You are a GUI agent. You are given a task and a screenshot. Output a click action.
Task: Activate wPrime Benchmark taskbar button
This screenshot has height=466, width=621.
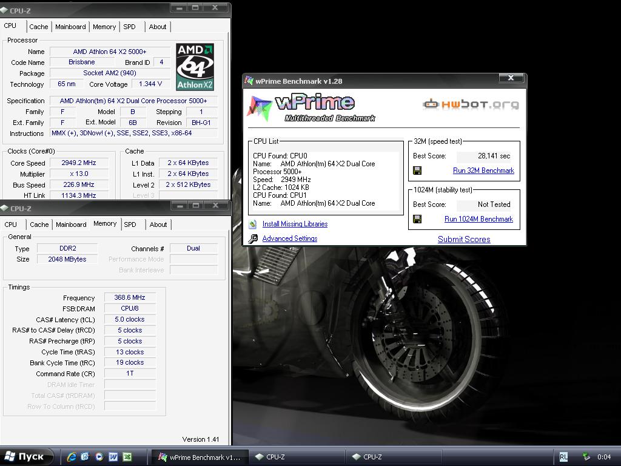[199, 457]
